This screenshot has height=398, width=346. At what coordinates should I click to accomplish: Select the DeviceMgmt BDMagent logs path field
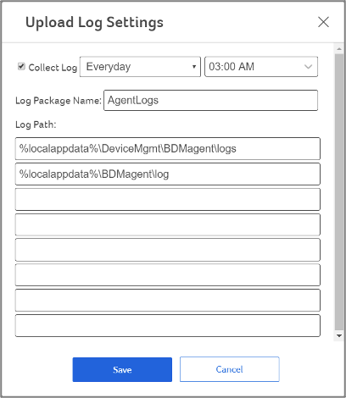pyautogui.click(x=168, y=149)
